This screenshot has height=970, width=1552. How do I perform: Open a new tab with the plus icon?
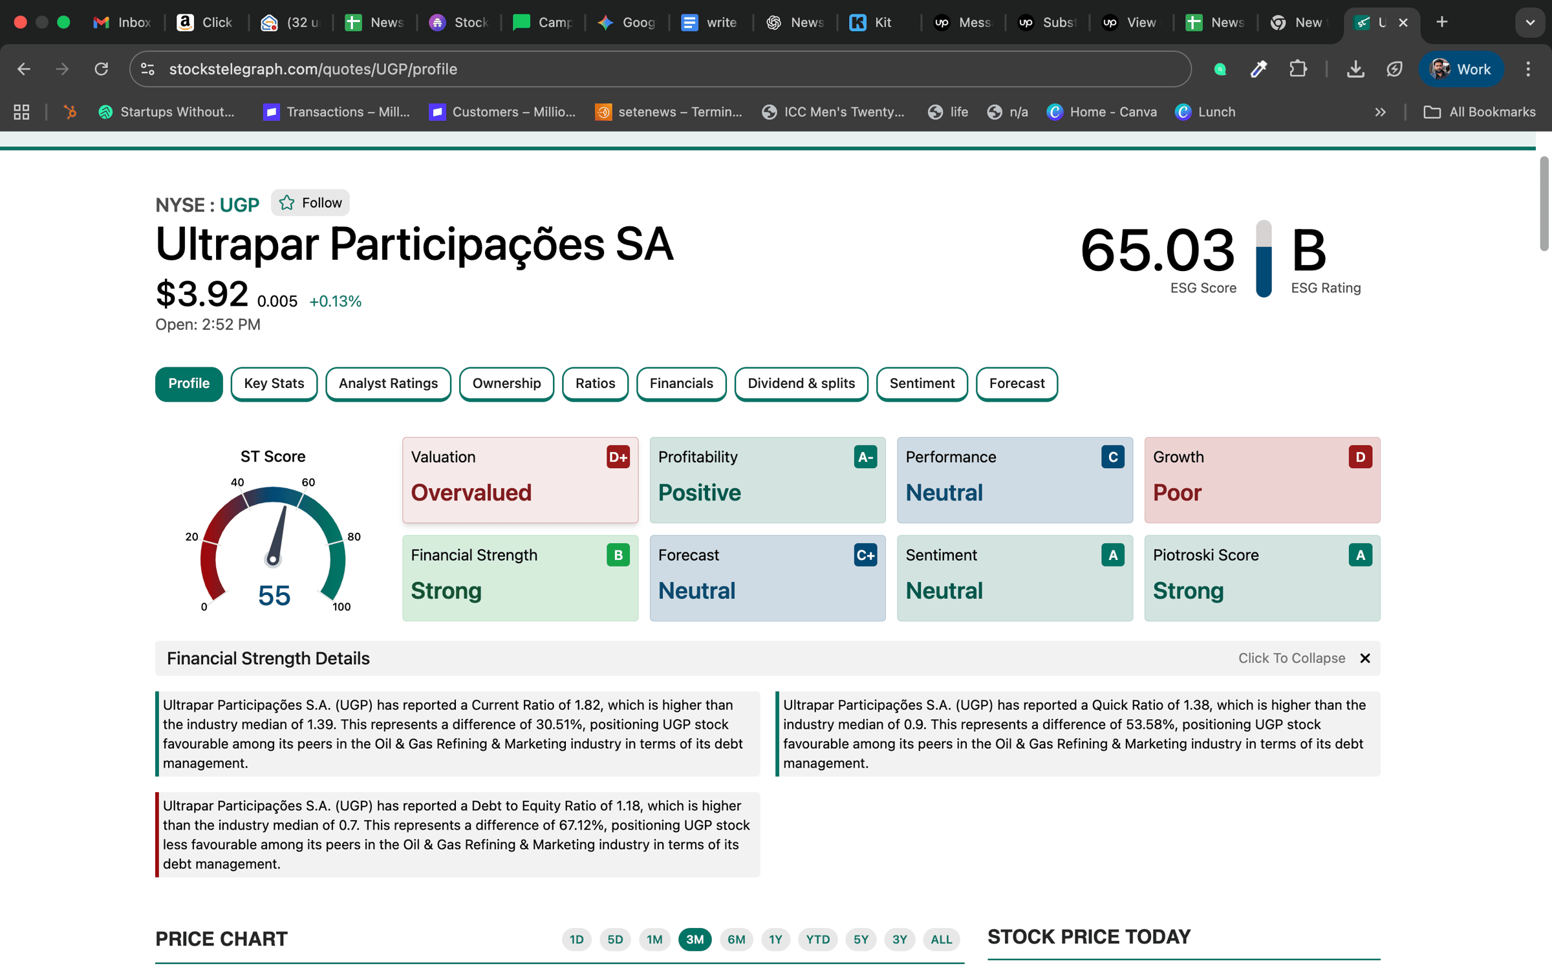coord(1441,23)
